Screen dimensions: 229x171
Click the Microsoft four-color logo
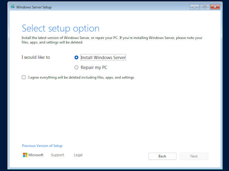coord(25,155)
